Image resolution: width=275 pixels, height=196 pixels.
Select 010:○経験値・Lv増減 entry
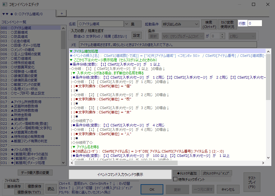coord(31,71)
